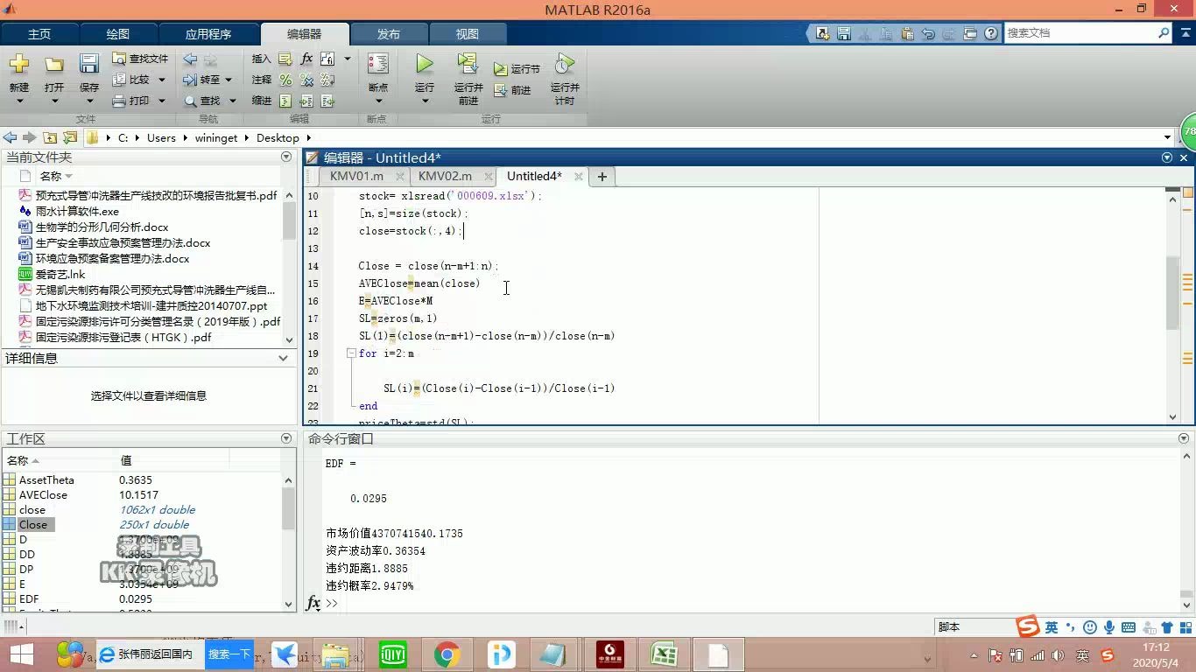Viewport: 1196px width, 672px height.
Task: Click the increase indent icon
Action: click(306, 101)
